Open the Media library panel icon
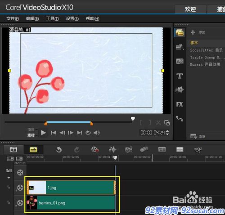This screenshot has width=225, height=215. [180, 32]
